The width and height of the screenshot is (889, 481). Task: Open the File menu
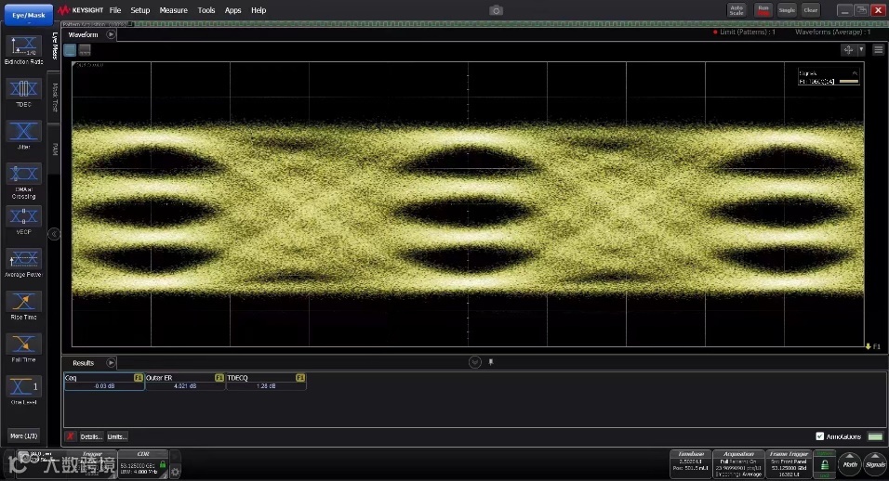pos(115,10)
